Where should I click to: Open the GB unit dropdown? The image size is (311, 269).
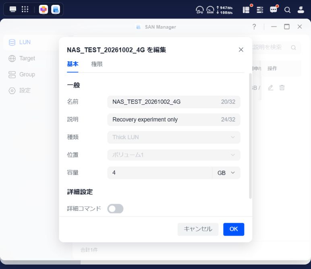point(226,173)
